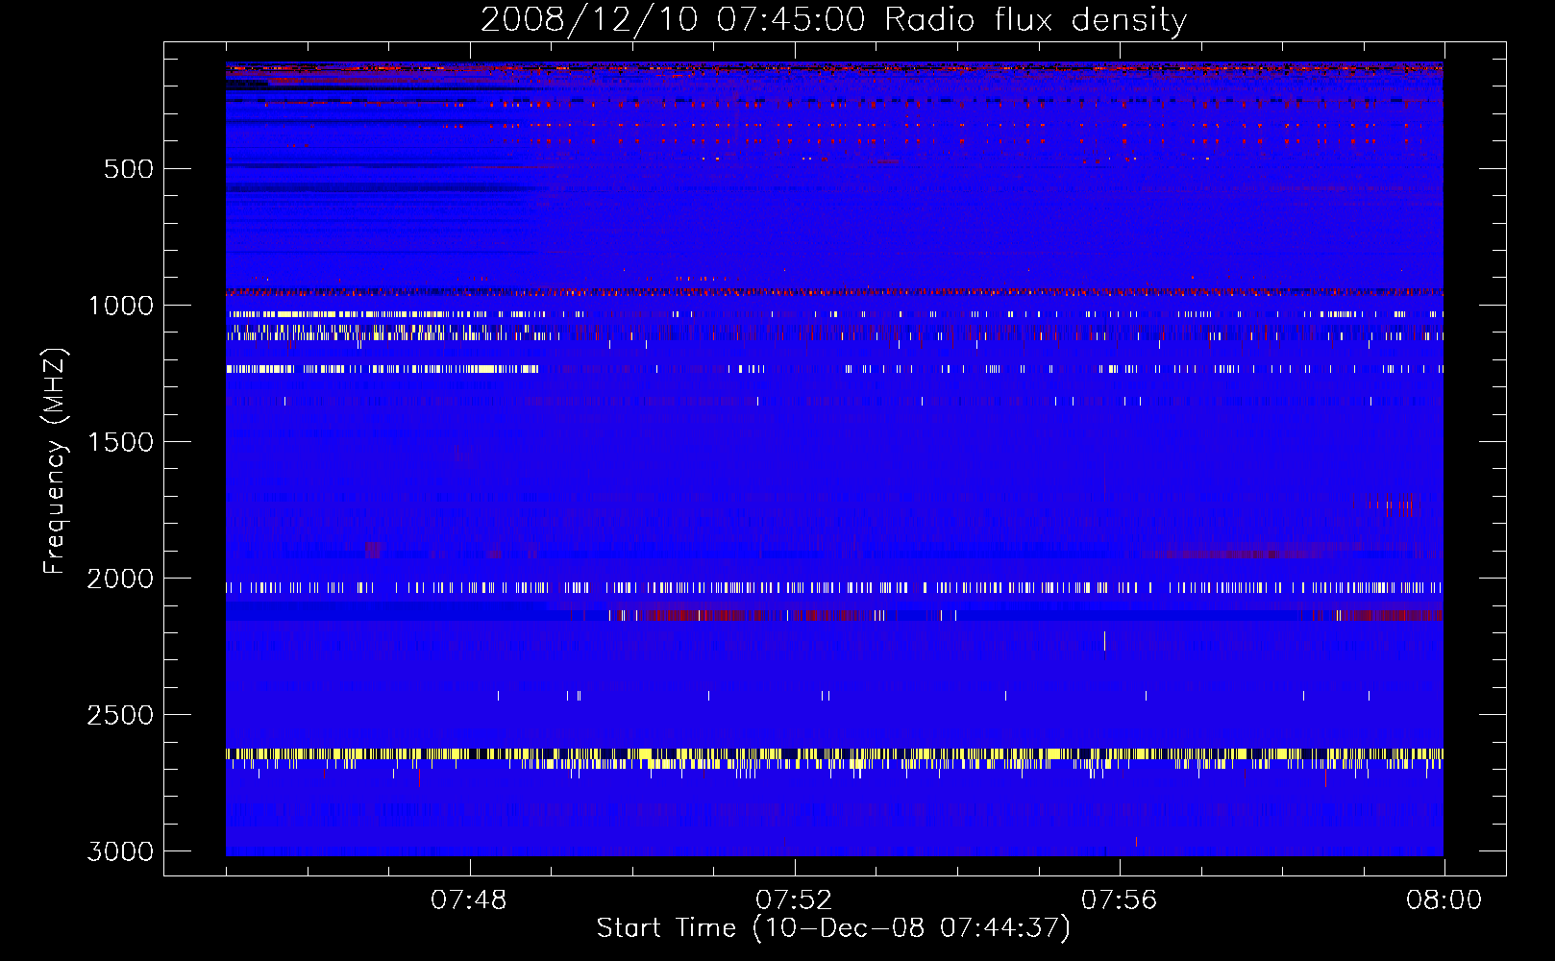This screenshot has height=961, width=1555.
Task: Select the 1000 frequency tick label
Action: point(121,306)
